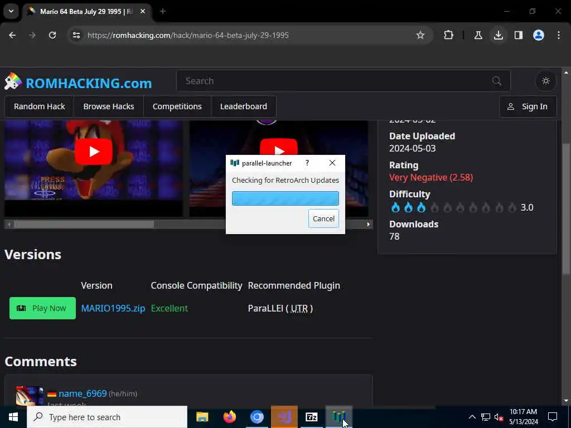Click the muted volume tray icon
The width and height of the screenshot is (571, 428).
pyautogui.click(x=499, y=417)
